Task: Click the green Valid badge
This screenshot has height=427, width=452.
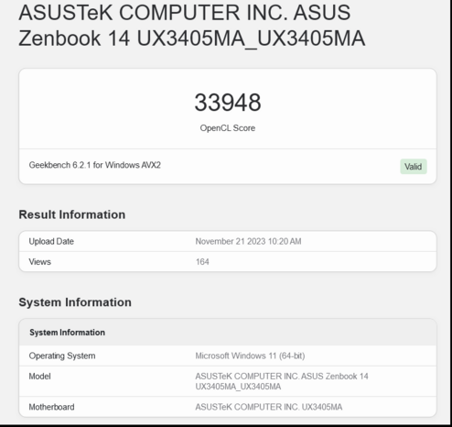Action: click(414, 167)
